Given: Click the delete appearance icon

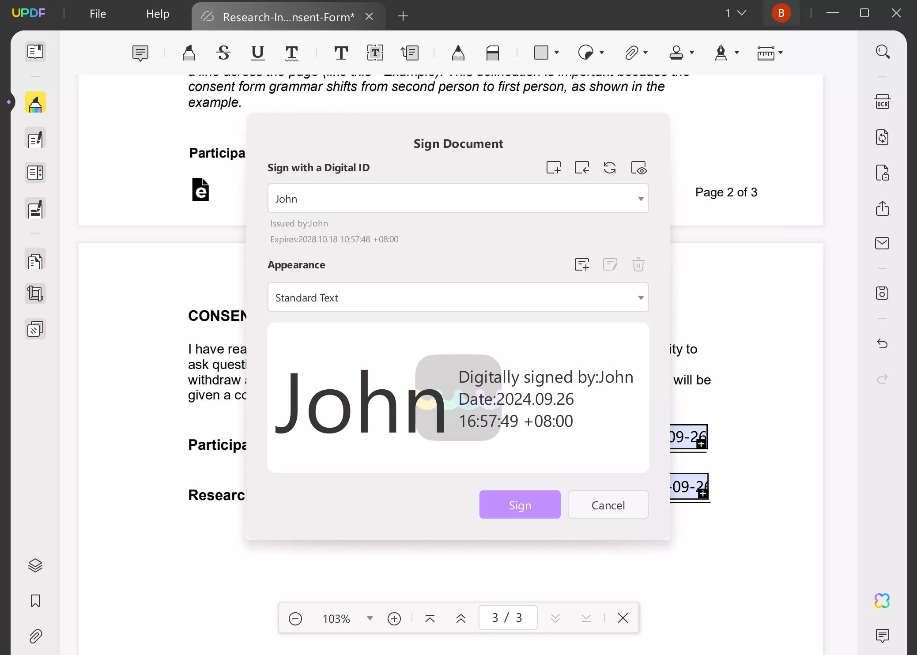Looking at the screenshot, I should click(x=638, y=264).
